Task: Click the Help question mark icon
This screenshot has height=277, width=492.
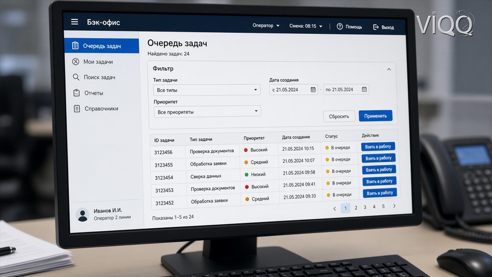Action: 340,26
